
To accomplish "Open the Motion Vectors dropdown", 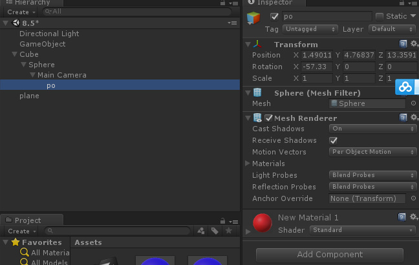I will [373, 152].
